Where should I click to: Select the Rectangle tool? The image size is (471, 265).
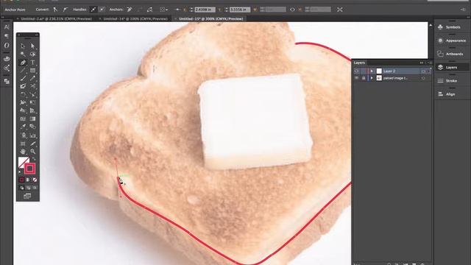point(32,71)
